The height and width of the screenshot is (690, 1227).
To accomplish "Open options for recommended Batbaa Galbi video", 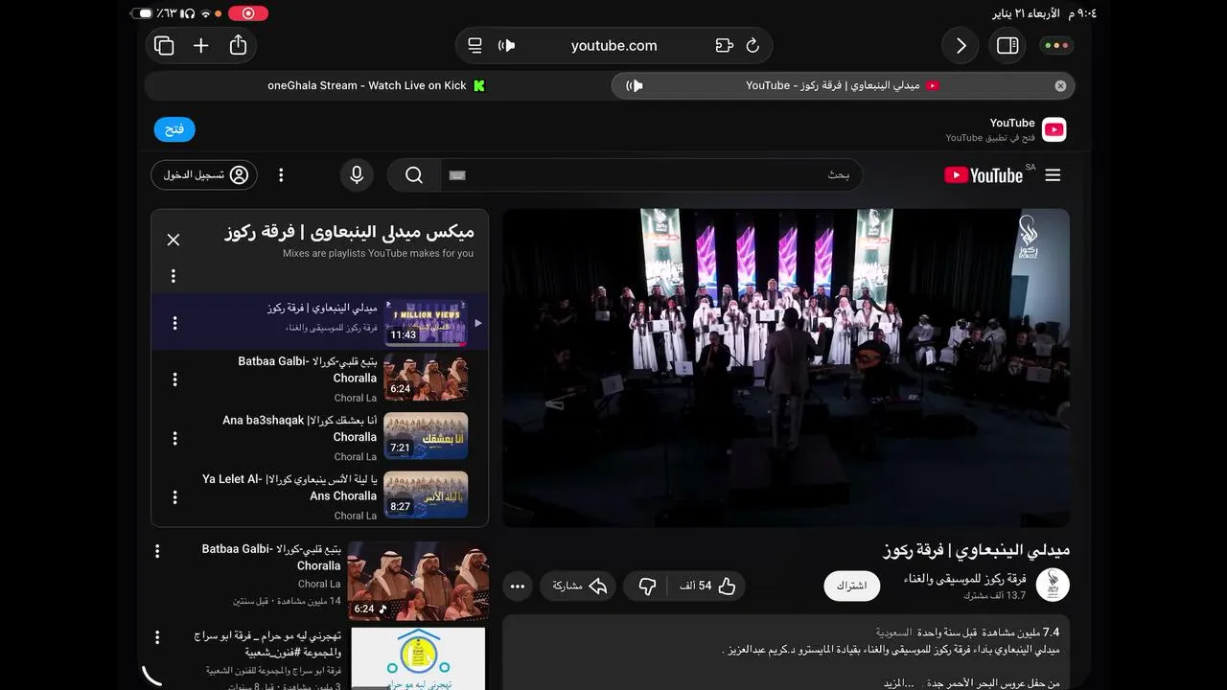I will click(x=157, y=551).
